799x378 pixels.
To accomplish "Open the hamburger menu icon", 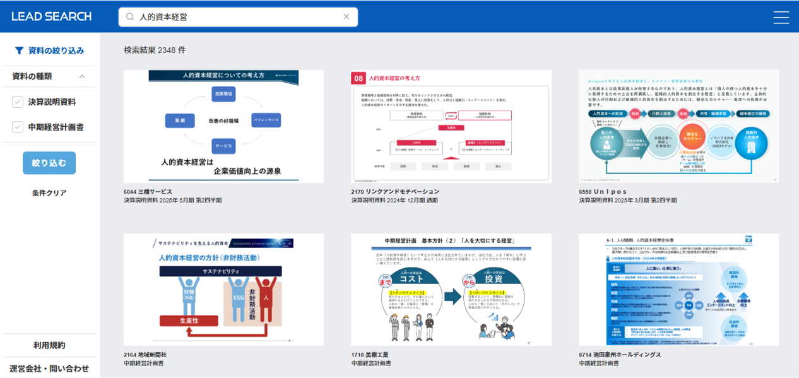I will 781,17.
